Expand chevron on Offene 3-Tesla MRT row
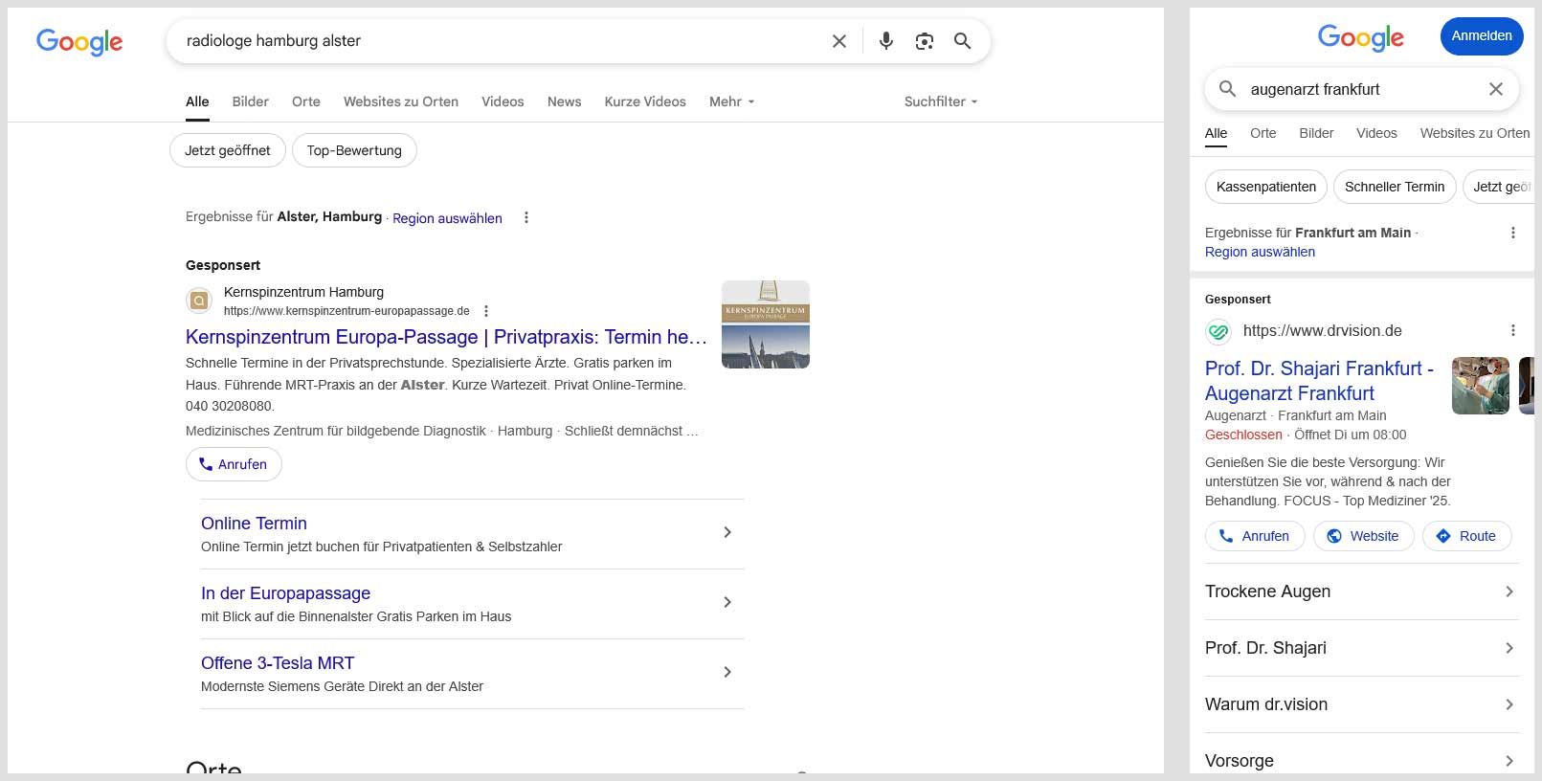1542x781 pixels. click(727, 672)
